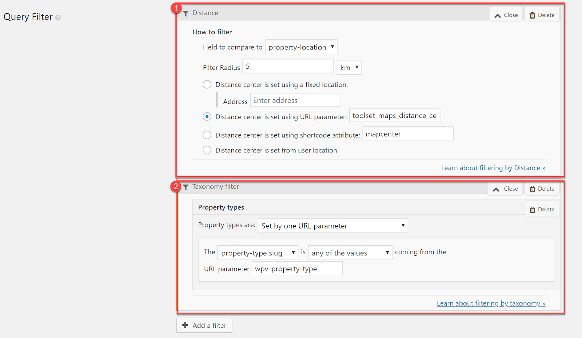Click the wpv-property-type URL parameter field
Screen dimensions: 582x338
(x=297, y=269)
